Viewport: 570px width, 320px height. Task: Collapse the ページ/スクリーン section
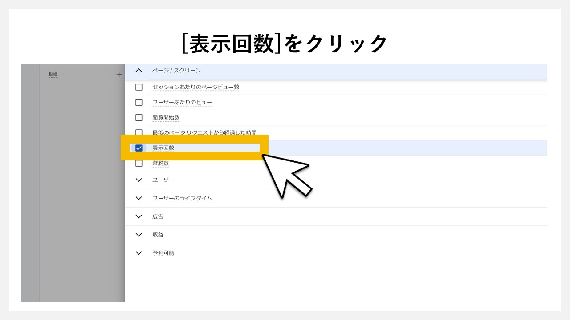[138, 70]
